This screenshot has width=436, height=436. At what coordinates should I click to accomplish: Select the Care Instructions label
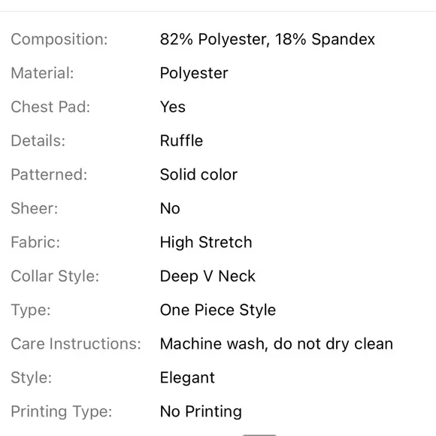76,344
